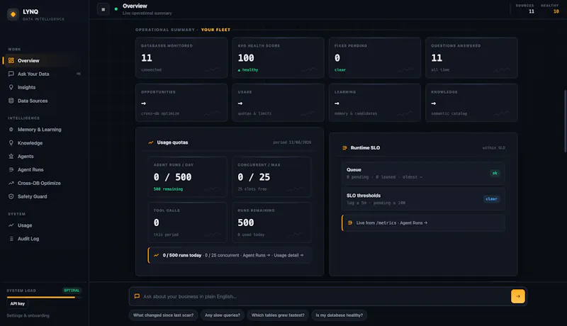Click the Databases Monitored card
This screenshot has height=326, width=567.
coord(181,58)
